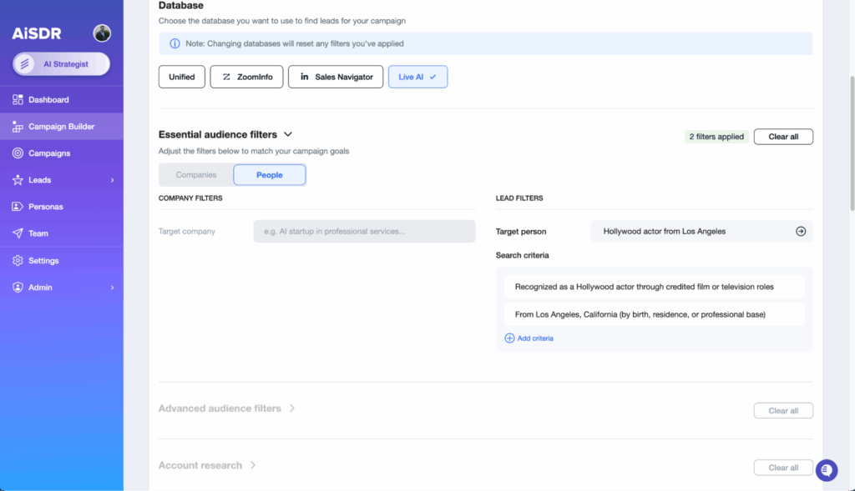
Task: Submit target person with arrow icon
Action: pyautogui.click(x=800, y=232)
